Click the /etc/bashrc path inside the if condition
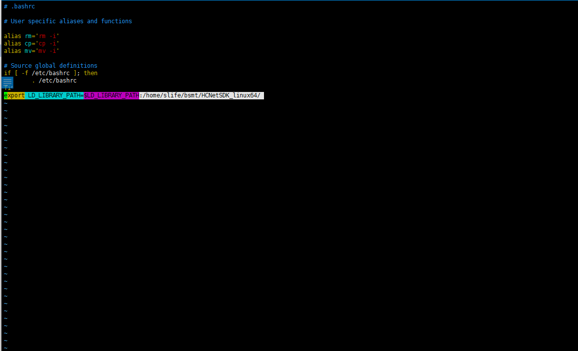Screen dimensions: 578x351 [51, 73]
